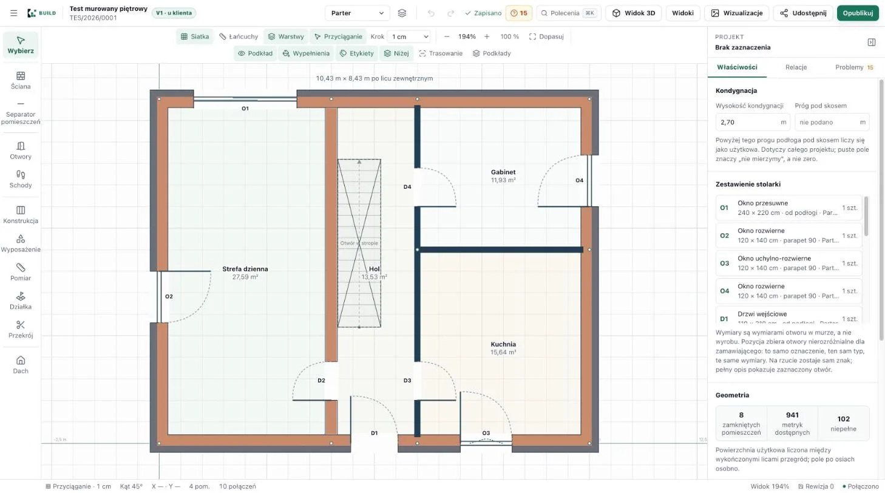Zoom out with the minus button
885x493 pixels.
(447, 36)
